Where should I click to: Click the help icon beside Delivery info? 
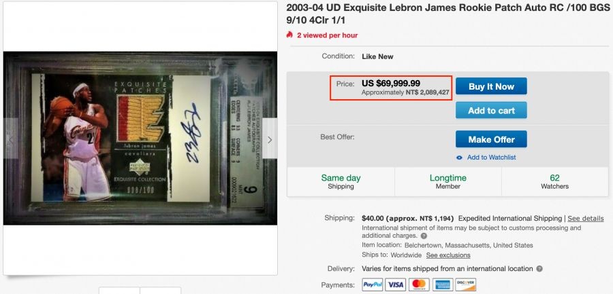(x=539, y=269)
